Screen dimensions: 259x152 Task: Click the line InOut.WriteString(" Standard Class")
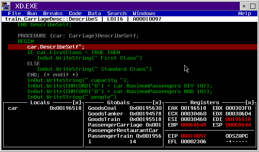tap(94, 69)
